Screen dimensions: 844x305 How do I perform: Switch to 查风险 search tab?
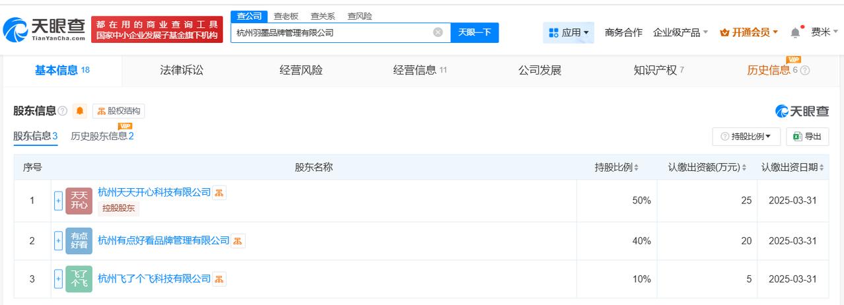[360, 16]
